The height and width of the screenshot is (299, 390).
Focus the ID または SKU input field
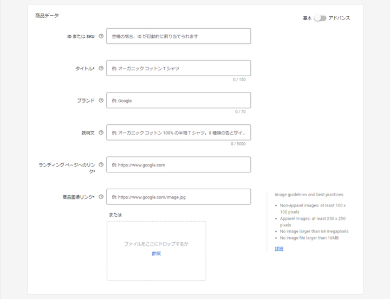(x=178, y=36)
